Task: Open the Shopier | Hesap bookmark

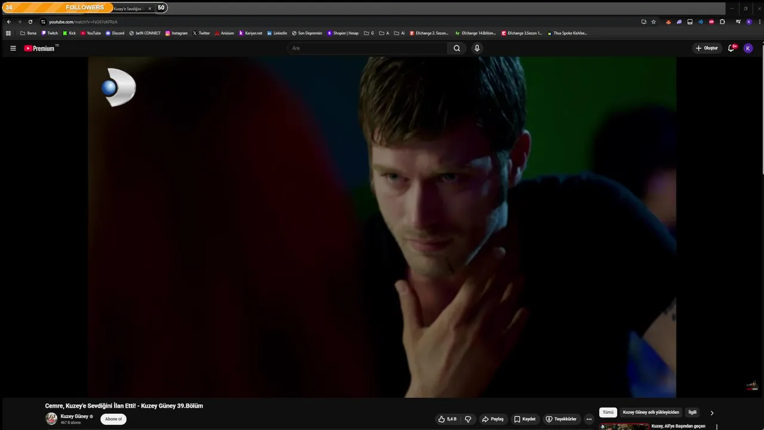Action: click(x=343, y=33)
